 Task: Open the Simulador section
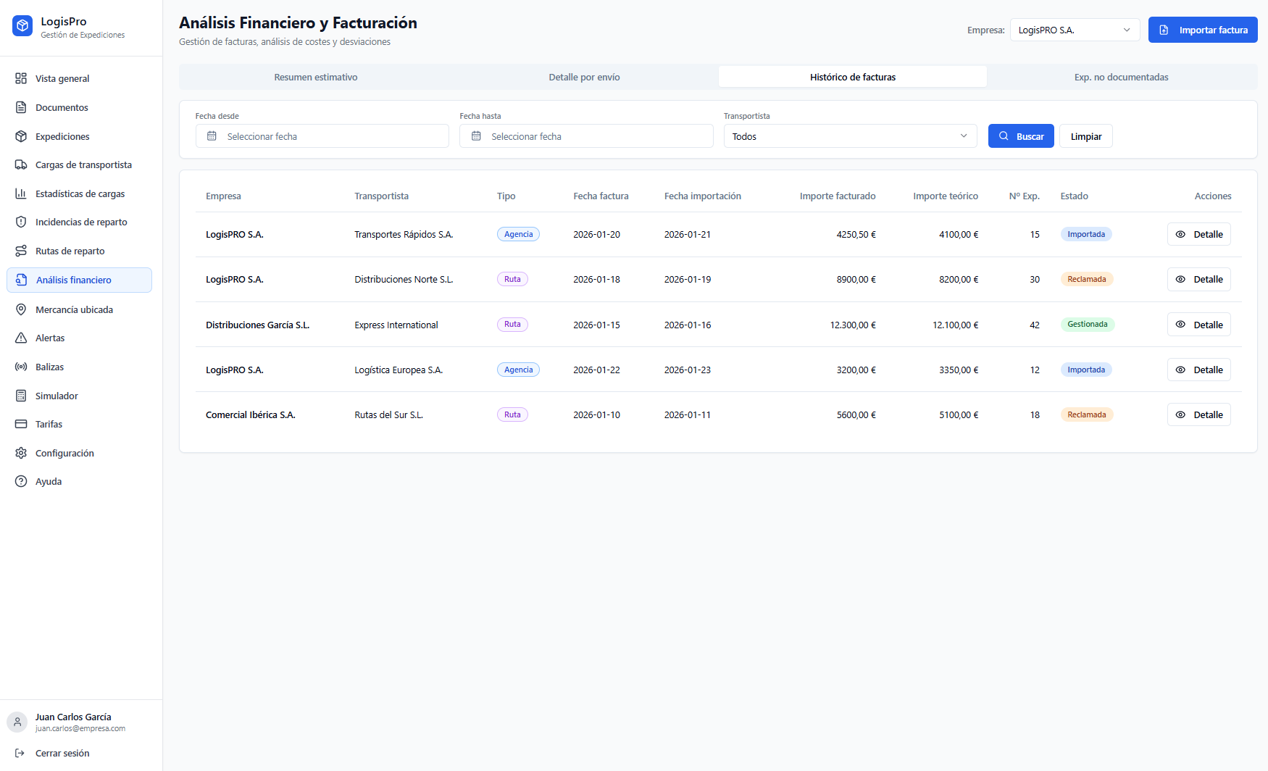(x=57, y=396)
